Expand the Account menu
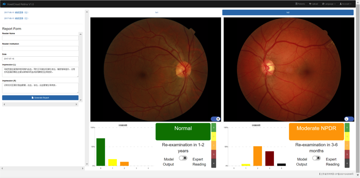Screen dimensions: 360x178 [345, 4]
